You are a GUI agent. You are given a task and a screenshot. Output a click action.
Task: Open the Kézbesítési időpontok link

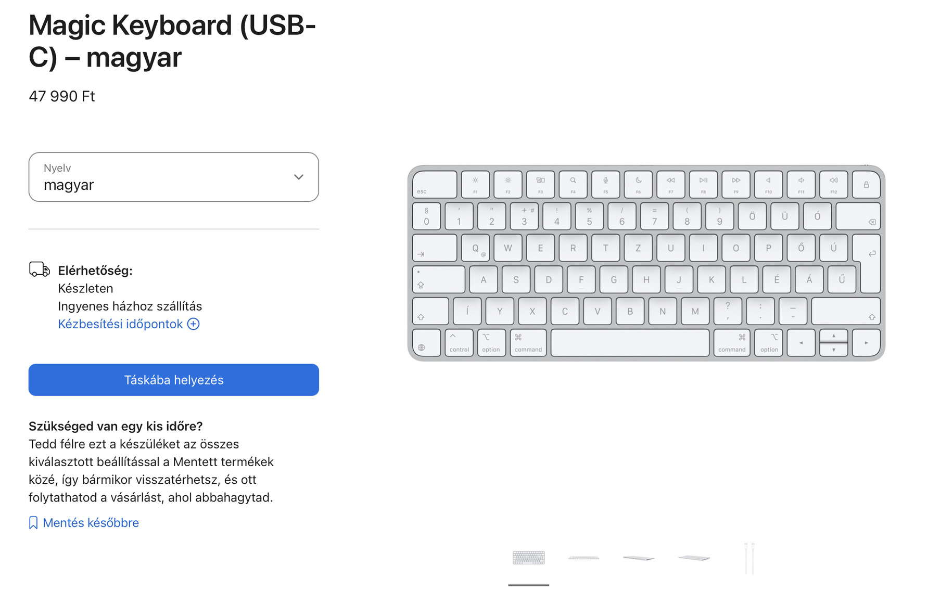pos(120,324)
